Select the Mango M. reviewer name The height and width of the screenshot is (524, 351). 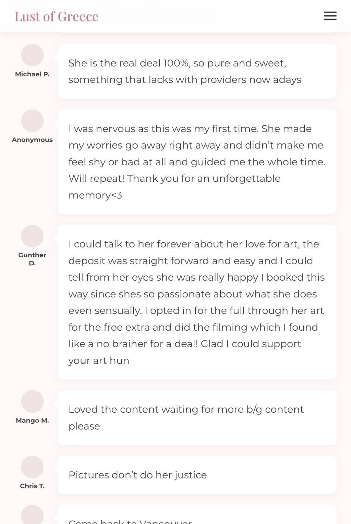(32, 421)
